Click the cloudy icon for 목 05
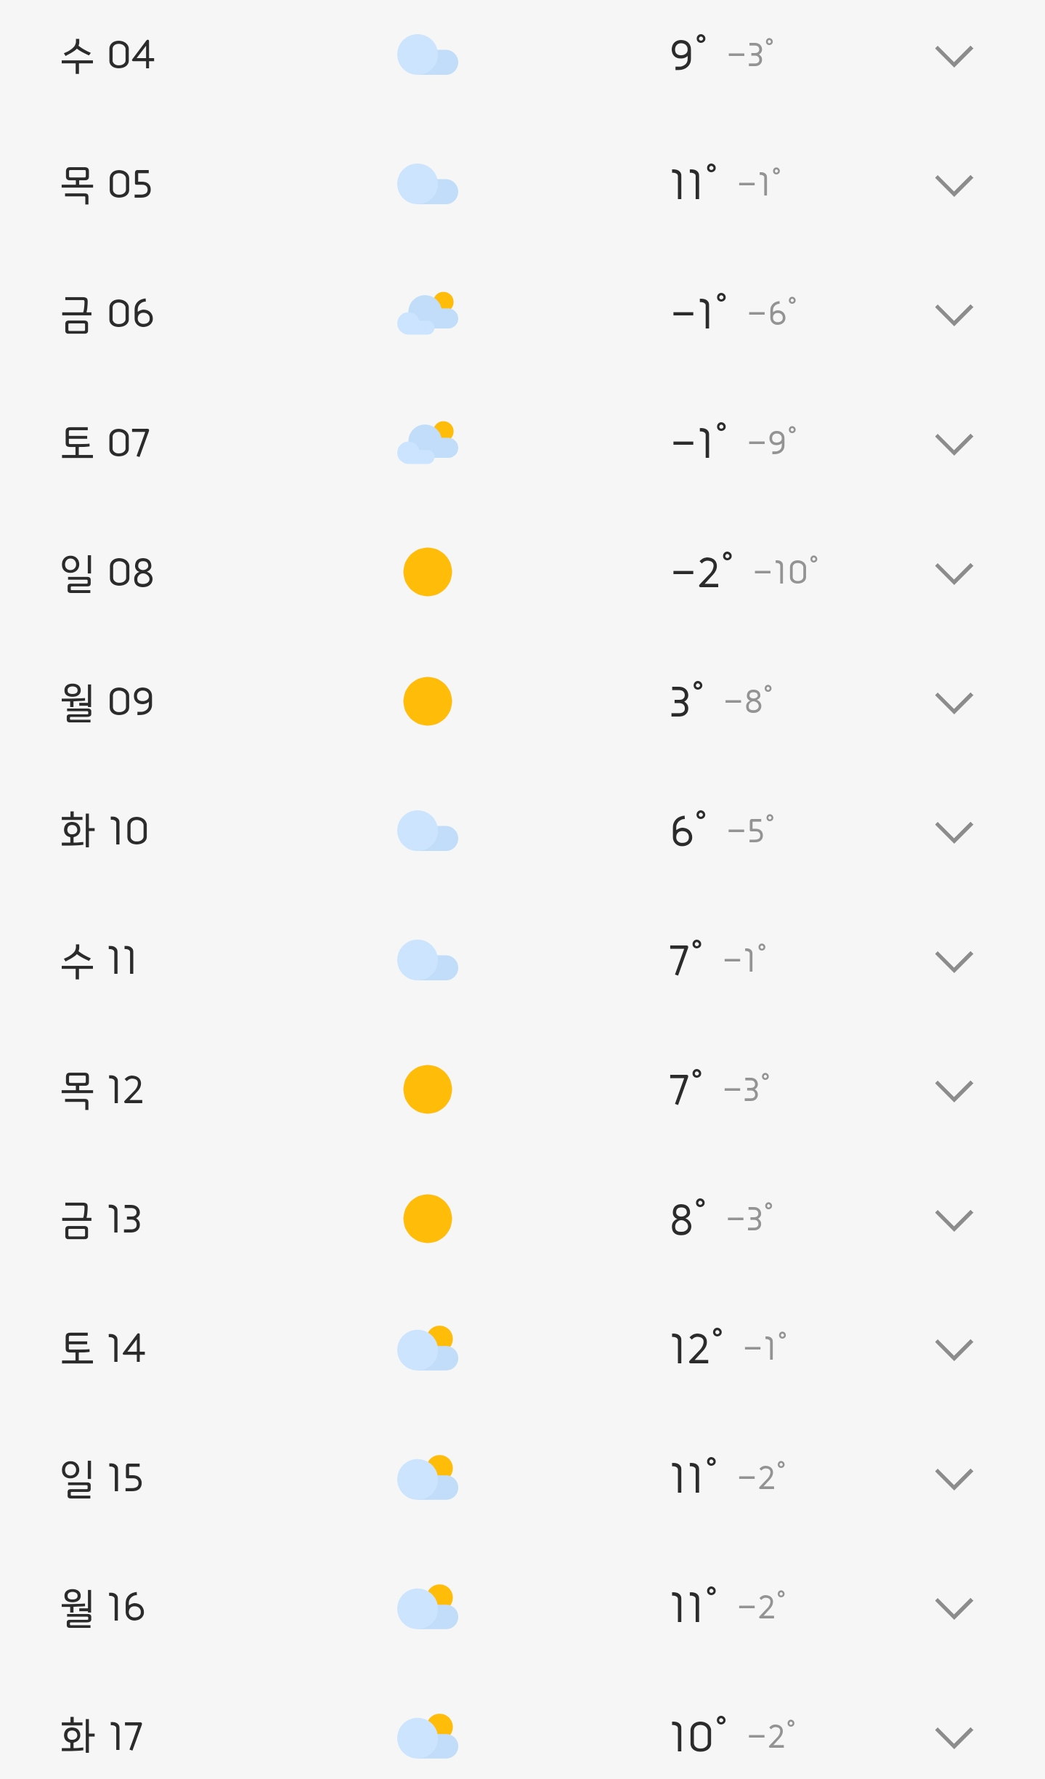Image resolution: width=1045 pixels, height=1779 pixels. coord(427,185)
